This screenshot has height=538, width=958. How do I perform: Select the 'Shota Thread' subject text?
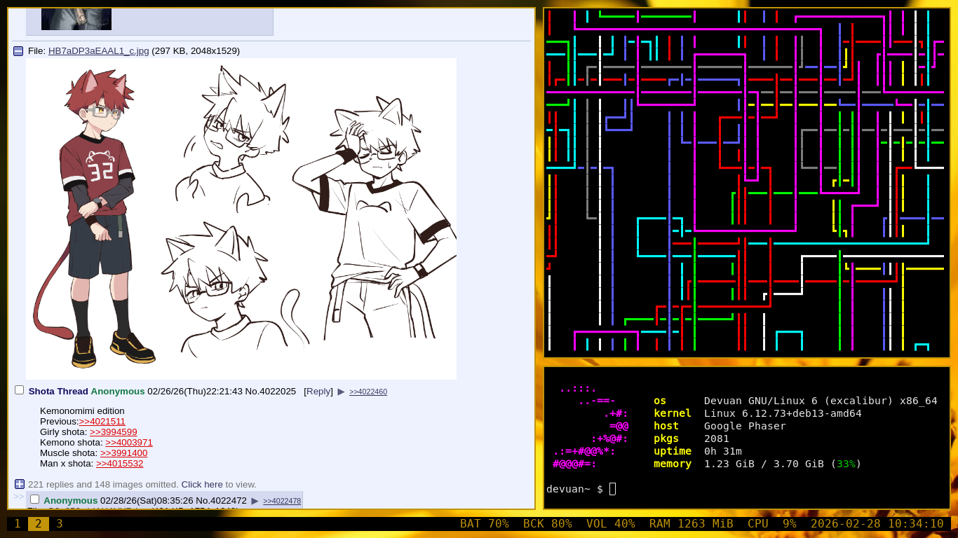pyautogui.click(x=58, y=392)
